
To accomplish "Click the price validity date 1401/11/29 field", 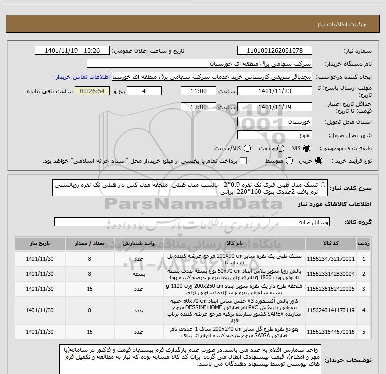I will pos(275,107).
